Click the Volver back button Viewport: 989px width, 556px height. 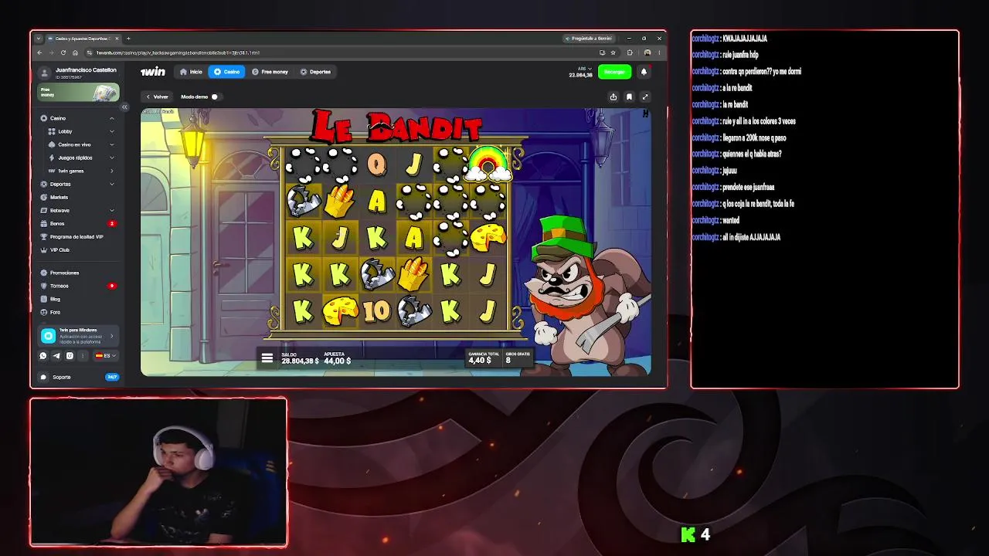pos(157,97)
